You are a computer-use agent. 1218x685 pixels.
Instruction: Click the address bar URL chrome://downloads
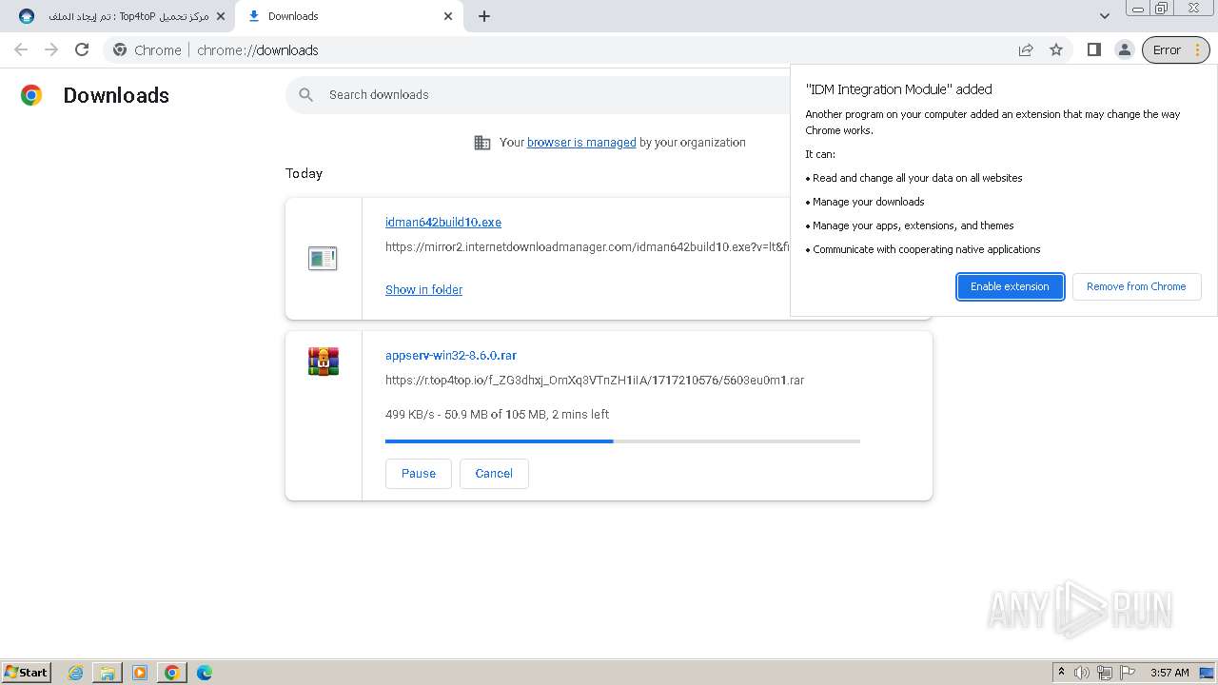click(x=258, y=50)
